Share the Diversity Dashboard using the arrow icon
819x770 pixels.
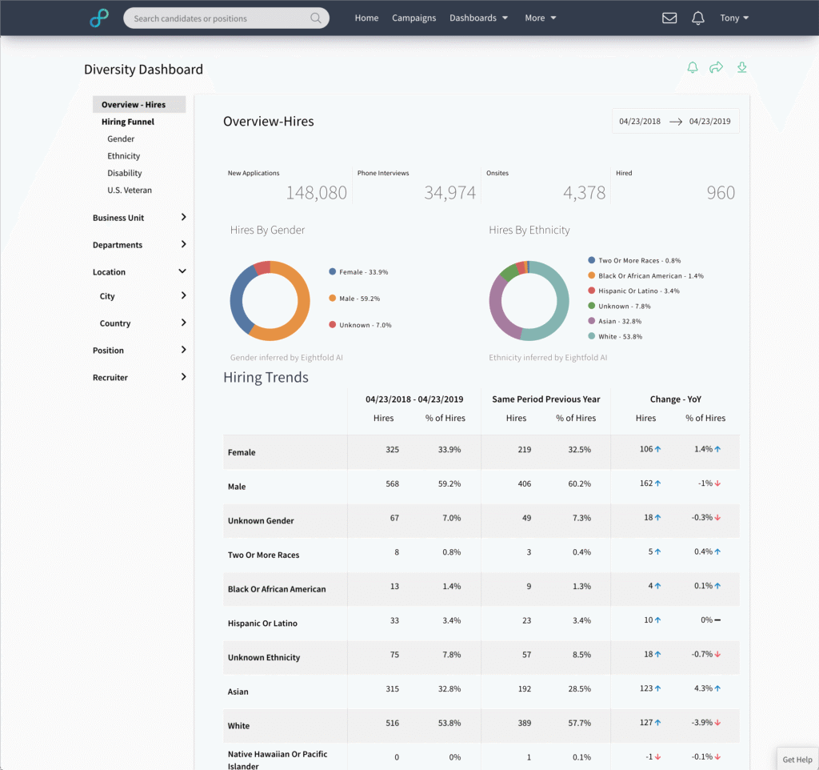pos(717,68)
